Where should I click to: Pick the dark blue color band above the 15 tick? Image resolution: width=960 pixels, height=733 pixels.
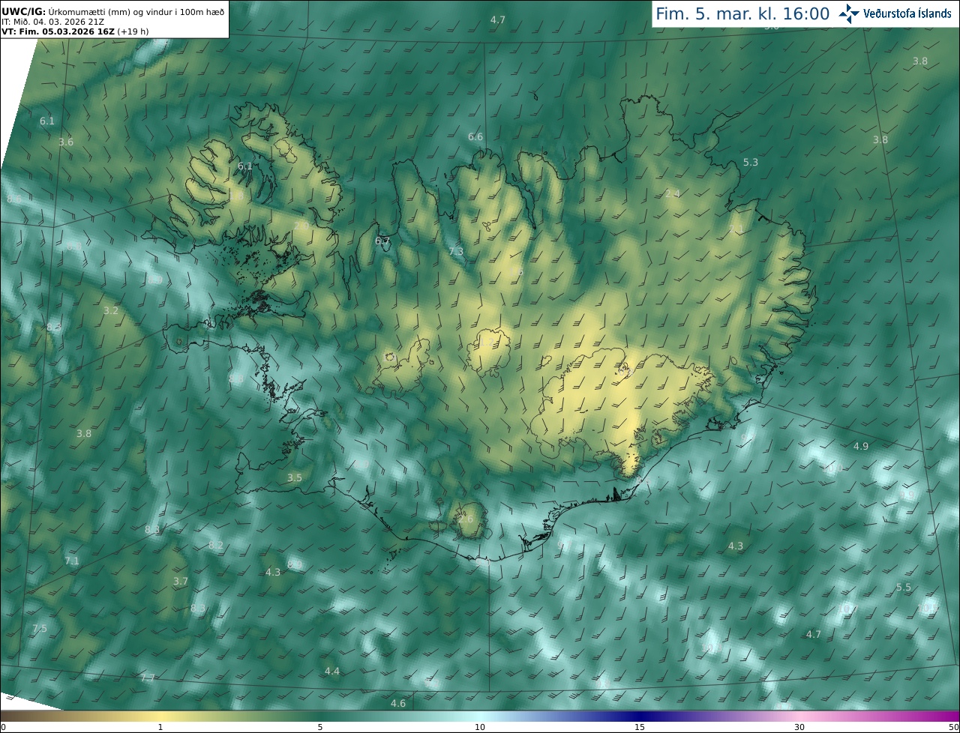(640, 716)
